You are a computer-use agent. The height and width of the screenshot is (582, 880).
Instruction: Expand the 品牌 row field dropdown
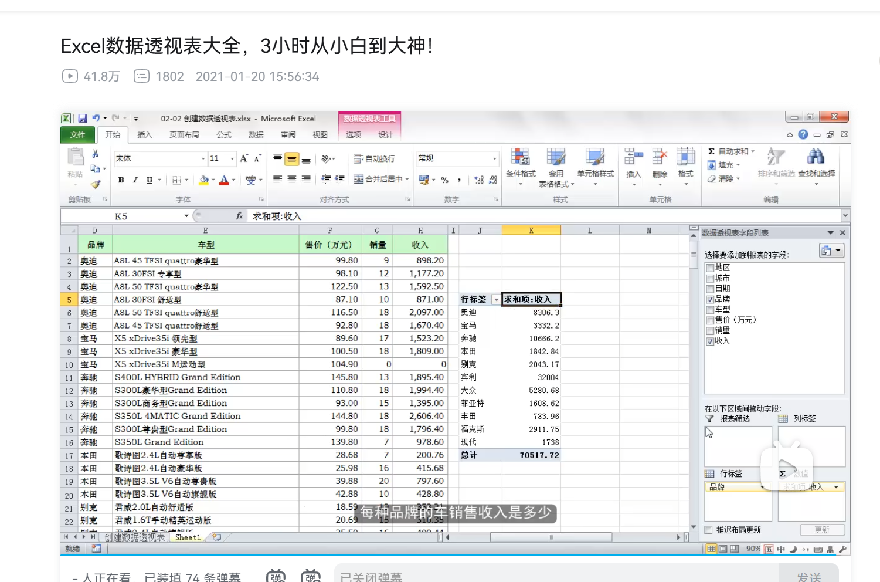pos(762,487)
